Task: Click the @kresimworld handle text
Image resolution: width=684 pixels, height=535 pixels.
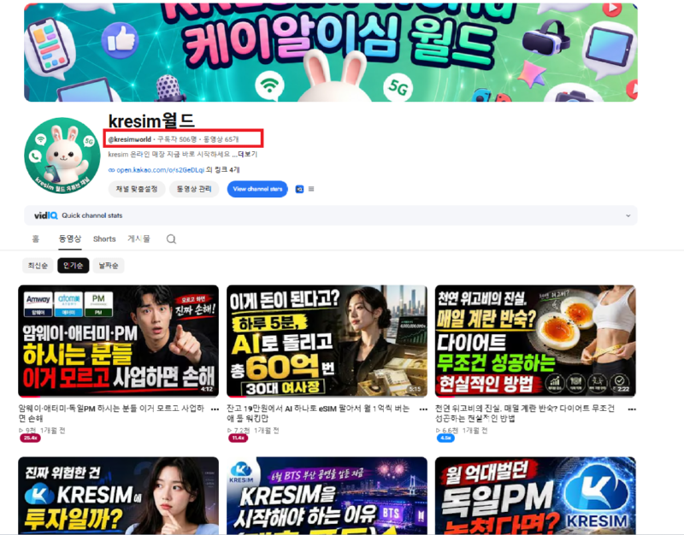Action: 130,139
